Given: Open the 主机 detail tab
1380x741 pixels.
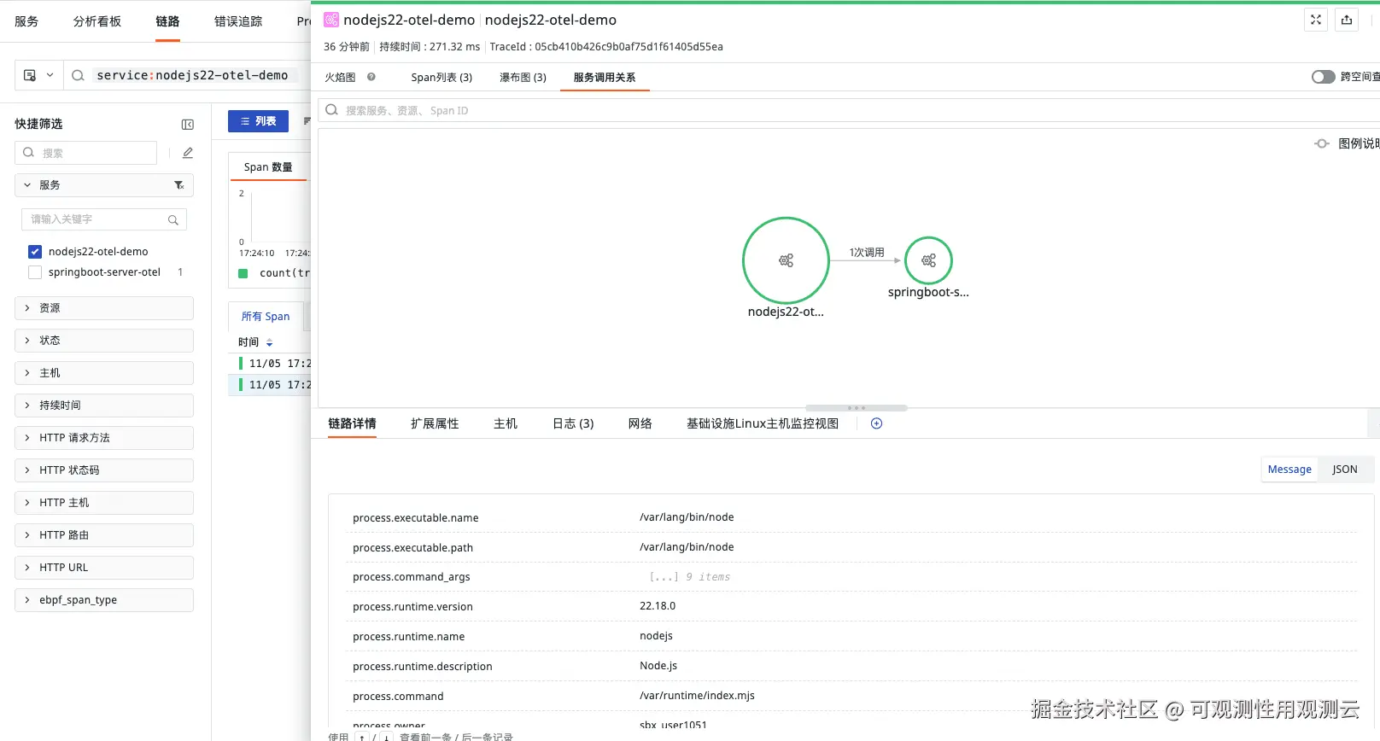Looking at the screenshot, I should 506,423.
